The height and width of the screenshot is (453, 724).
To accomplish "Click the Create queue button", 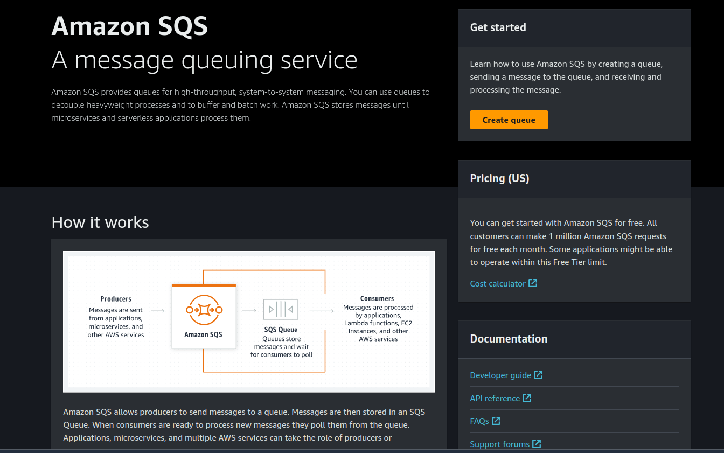I will pyautogui.click(x=509, y=120).
